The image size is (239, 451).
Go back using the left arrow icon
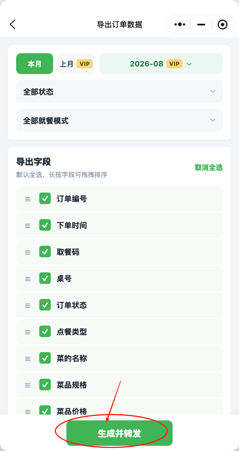point(12,25)
